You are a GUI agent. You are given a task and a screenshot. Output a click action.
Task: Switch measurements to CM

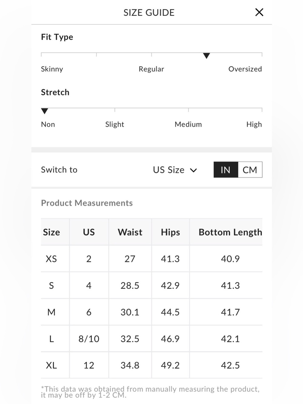point(250,170)
